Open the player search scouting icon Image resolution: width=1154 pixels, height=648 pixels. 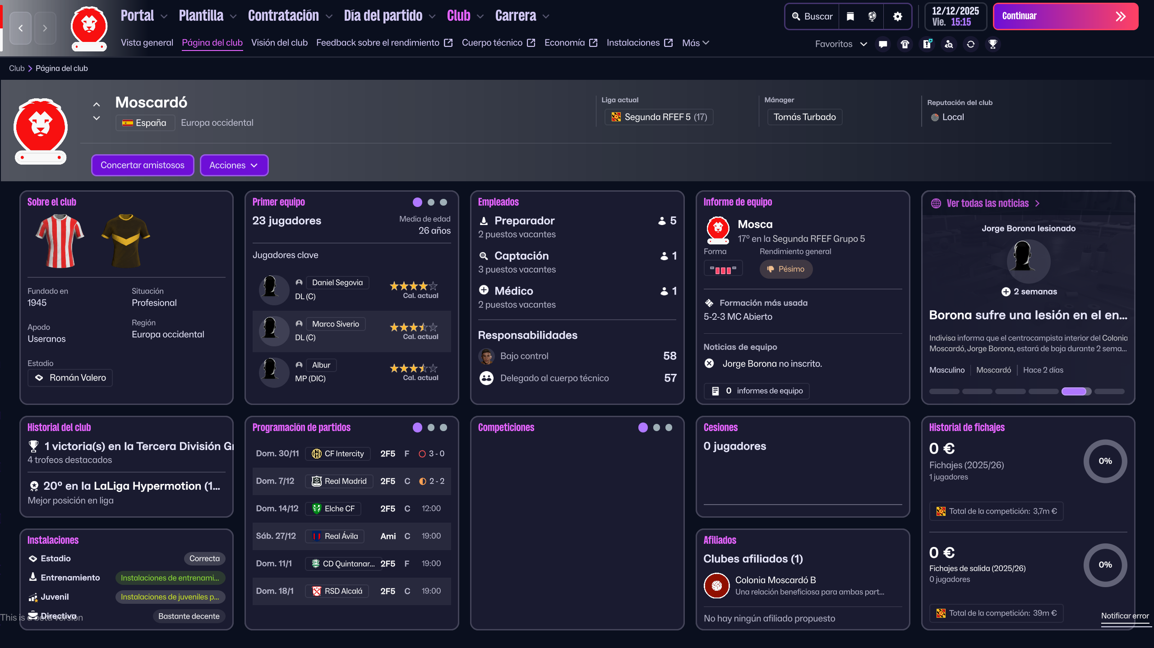tap(949, 44)
